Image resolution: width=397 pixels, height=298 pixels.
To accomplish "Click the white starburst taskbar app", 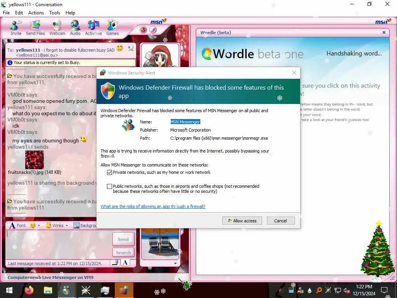I will pyautogui.click(x=86, y=290).
